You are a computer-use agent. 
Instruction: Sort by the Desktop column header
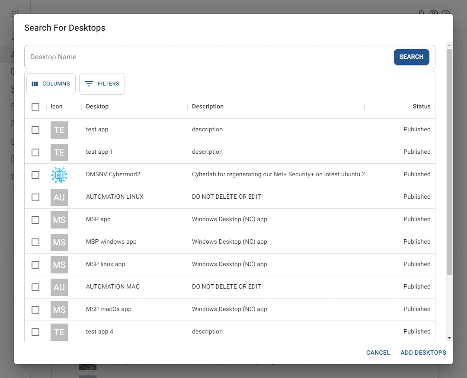[97, 107]
